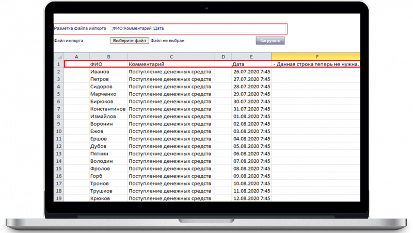Select row 1 header
Image resolution: width=413 pixels, height=233 pixels.
(x=59, y=64)
